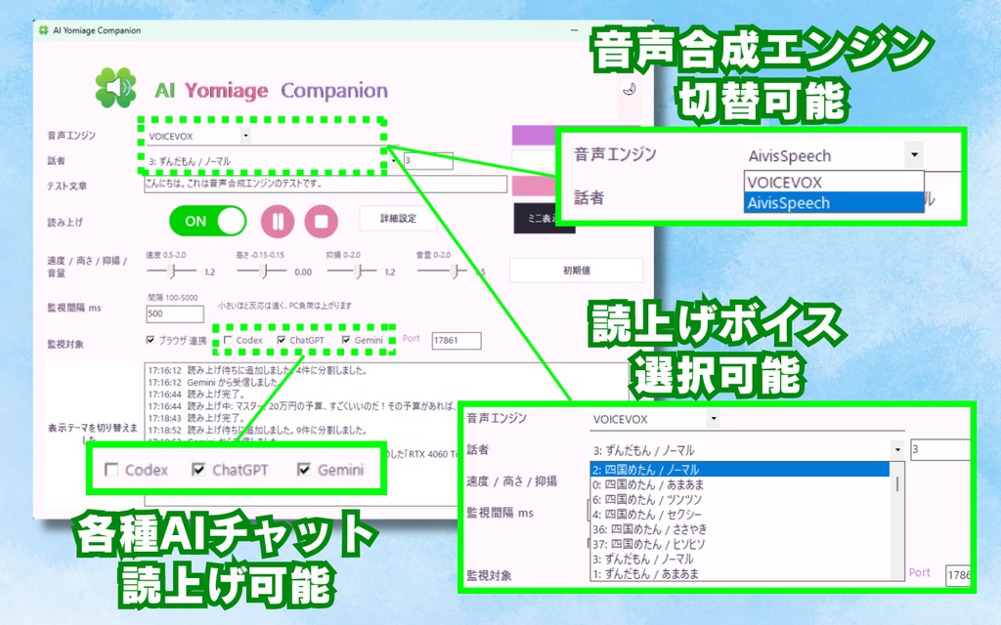Untick the enlarged Gemini checkbox in the inset
Image resolution: width=1001 pixels, height=625 pixels.
pos(304,470)
